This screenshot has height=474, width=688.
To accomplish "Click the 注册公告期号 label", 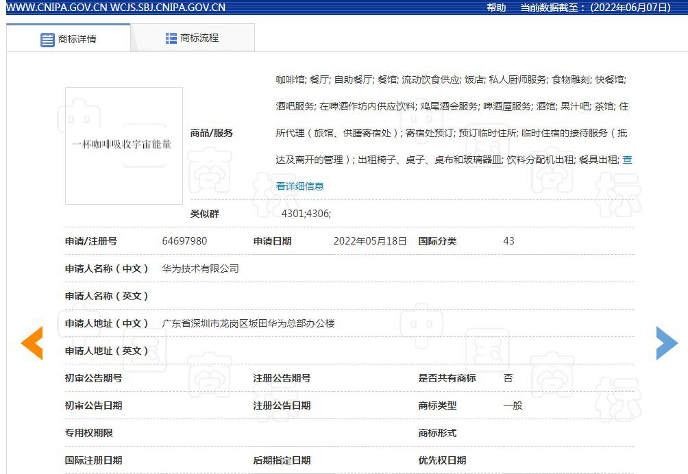I will pyautogui.click(x=282, y=378).
